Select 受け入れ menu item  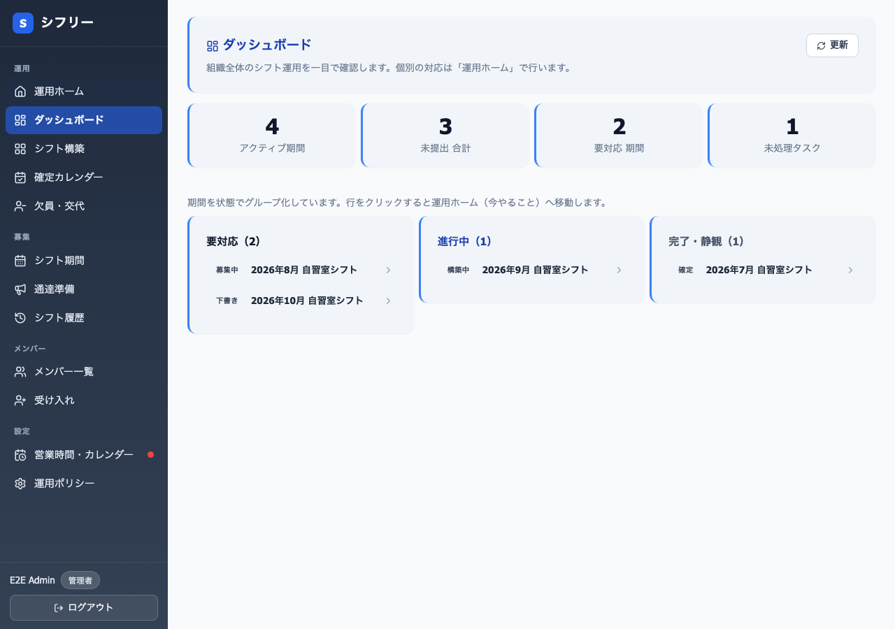pyautogui.click(x=84, y=400)
